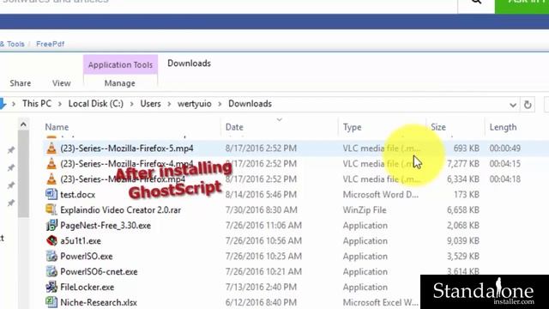The image size is (549, 309).
Task: Select file Niche-Research.xlsx
Action: point(99,302)
